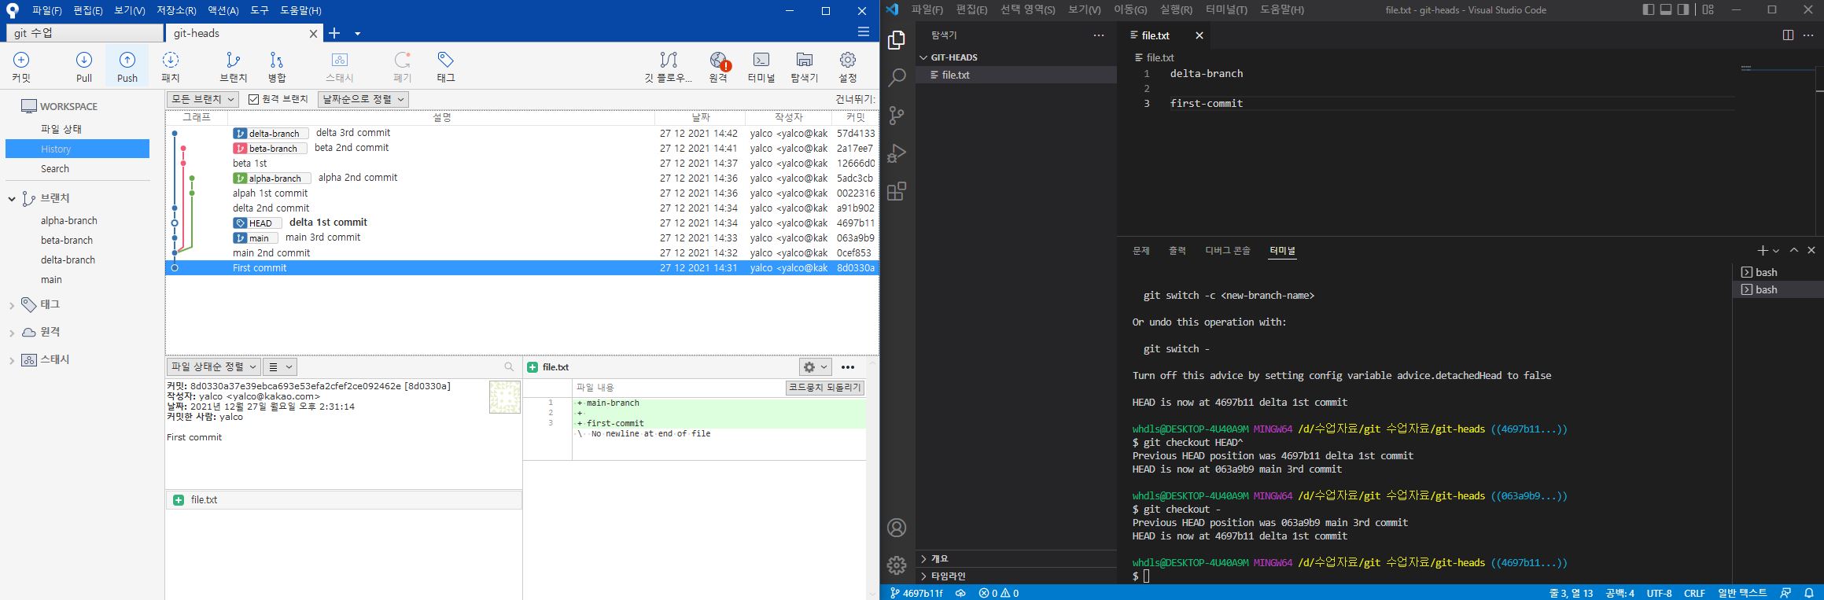Click the 패치 (Fetch) toolbar icon
The height and width of the screenshot is (600, 1824).
point(170,67)
